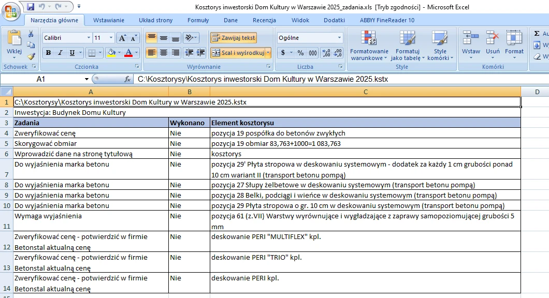549x298 pixels.
Task: Decrease the cell indent
Action: pos(189,53)
